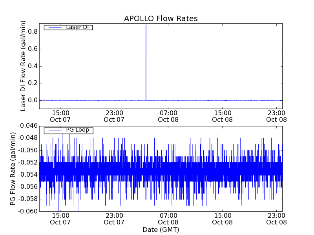The height and width of the screenshot is (235, 314).
Task: Click the APOLLO Flow Rates chart title
Action: (161, 18)
